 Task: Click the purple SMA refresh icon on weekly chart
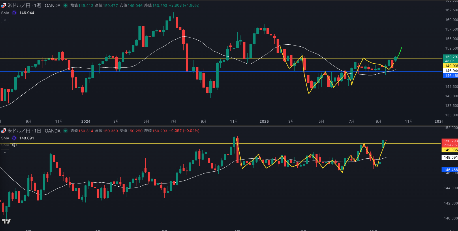[14, 13]
